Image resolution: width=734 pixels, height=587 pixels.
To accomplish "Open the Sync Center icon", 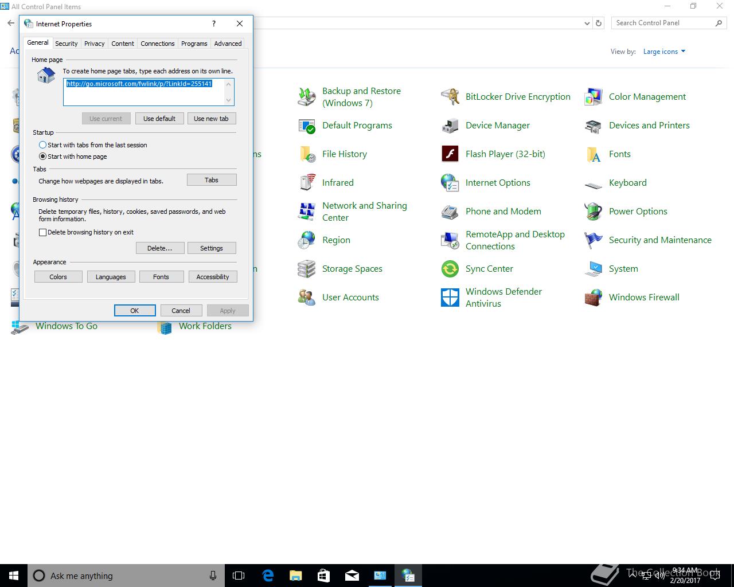I will coord(450,269).
